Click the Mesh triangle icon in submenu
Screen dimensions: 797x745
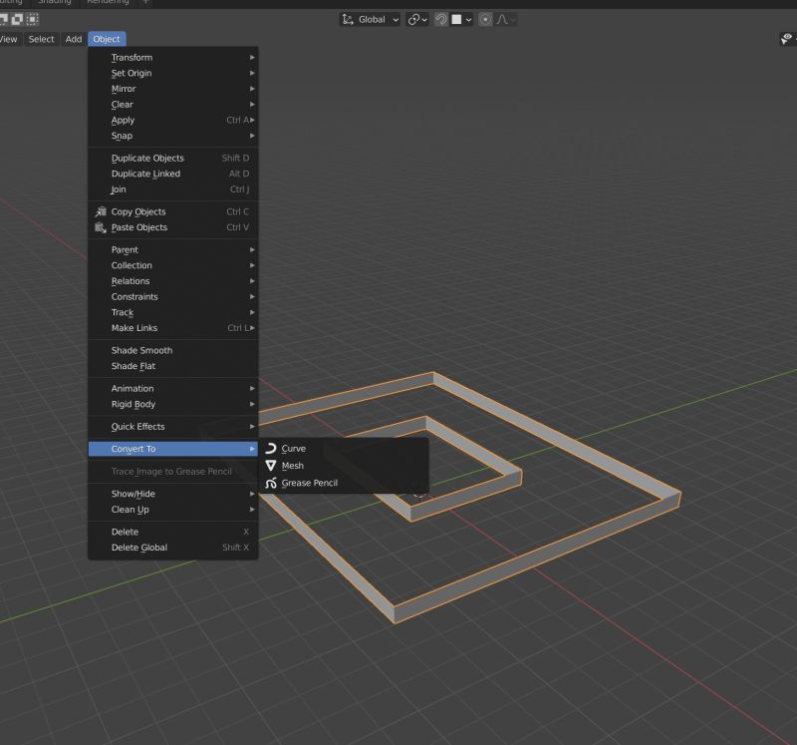(271, 466)
